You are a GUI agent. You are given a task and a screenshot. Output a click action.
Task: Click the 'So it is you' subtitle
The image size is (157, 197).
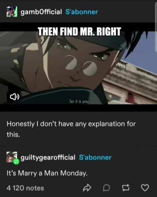pos(79,101)
